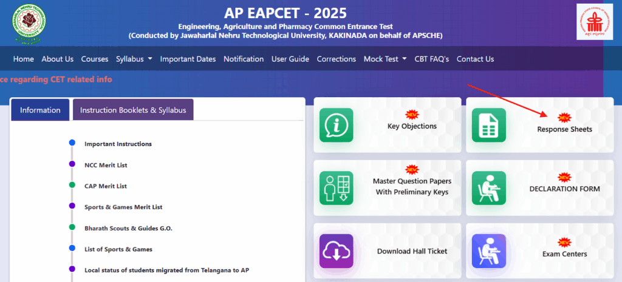Image resolution: width=622 pixels, height=282 pixels.
Task: Click the Declaration Form student icon
Action: click(489, 188)
